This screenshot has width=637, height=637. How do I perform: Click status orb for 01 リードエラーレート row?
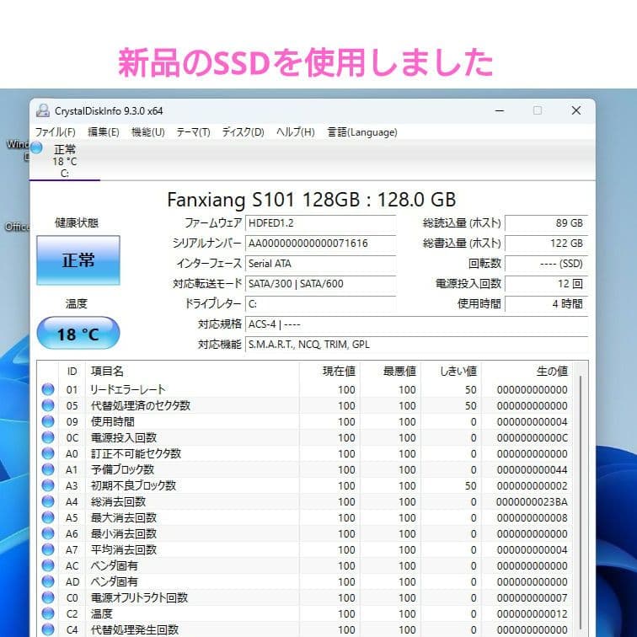coord(48,389)
